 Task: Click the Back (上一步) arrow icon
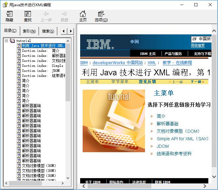(x=46, y=14)
